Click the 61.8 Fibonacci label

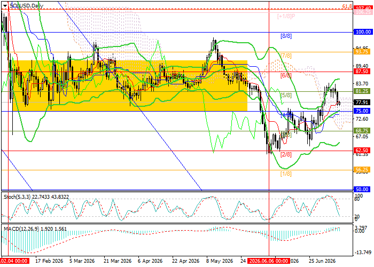point(347,6)
